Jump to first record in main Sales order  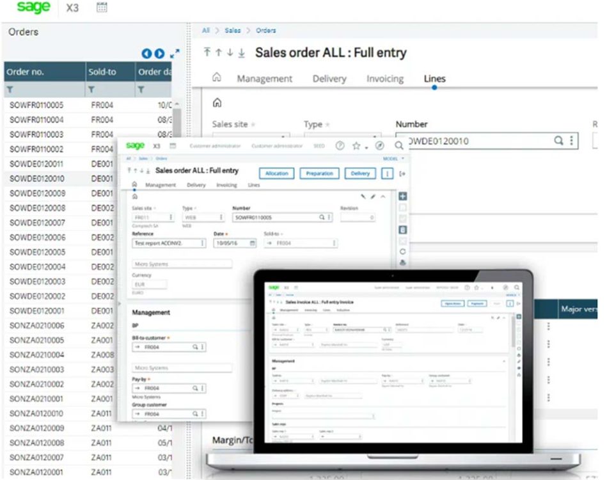(x=207, y=52)
